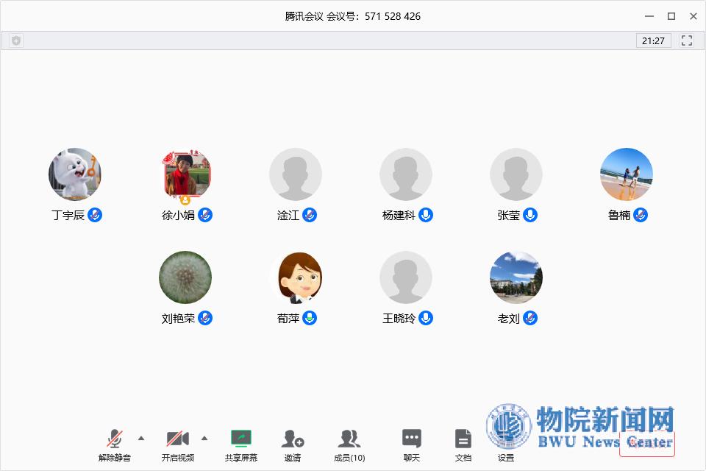Screen dimensions: 706x471
Task: Click the shield meeting info icon
Action: click(x=16, y=40)
